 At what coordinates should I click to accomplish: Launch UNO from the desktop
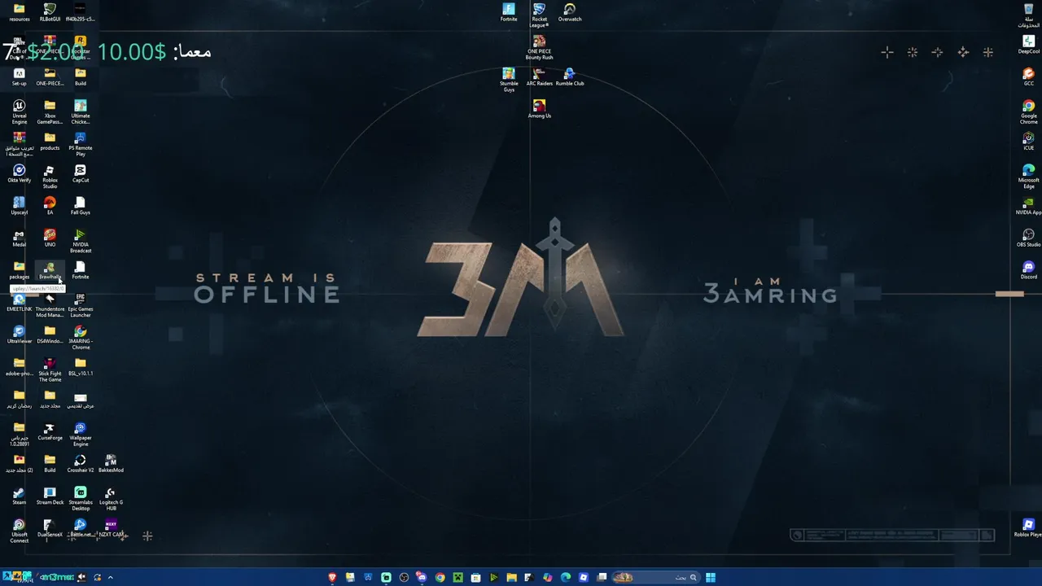[x=50, y=238]
